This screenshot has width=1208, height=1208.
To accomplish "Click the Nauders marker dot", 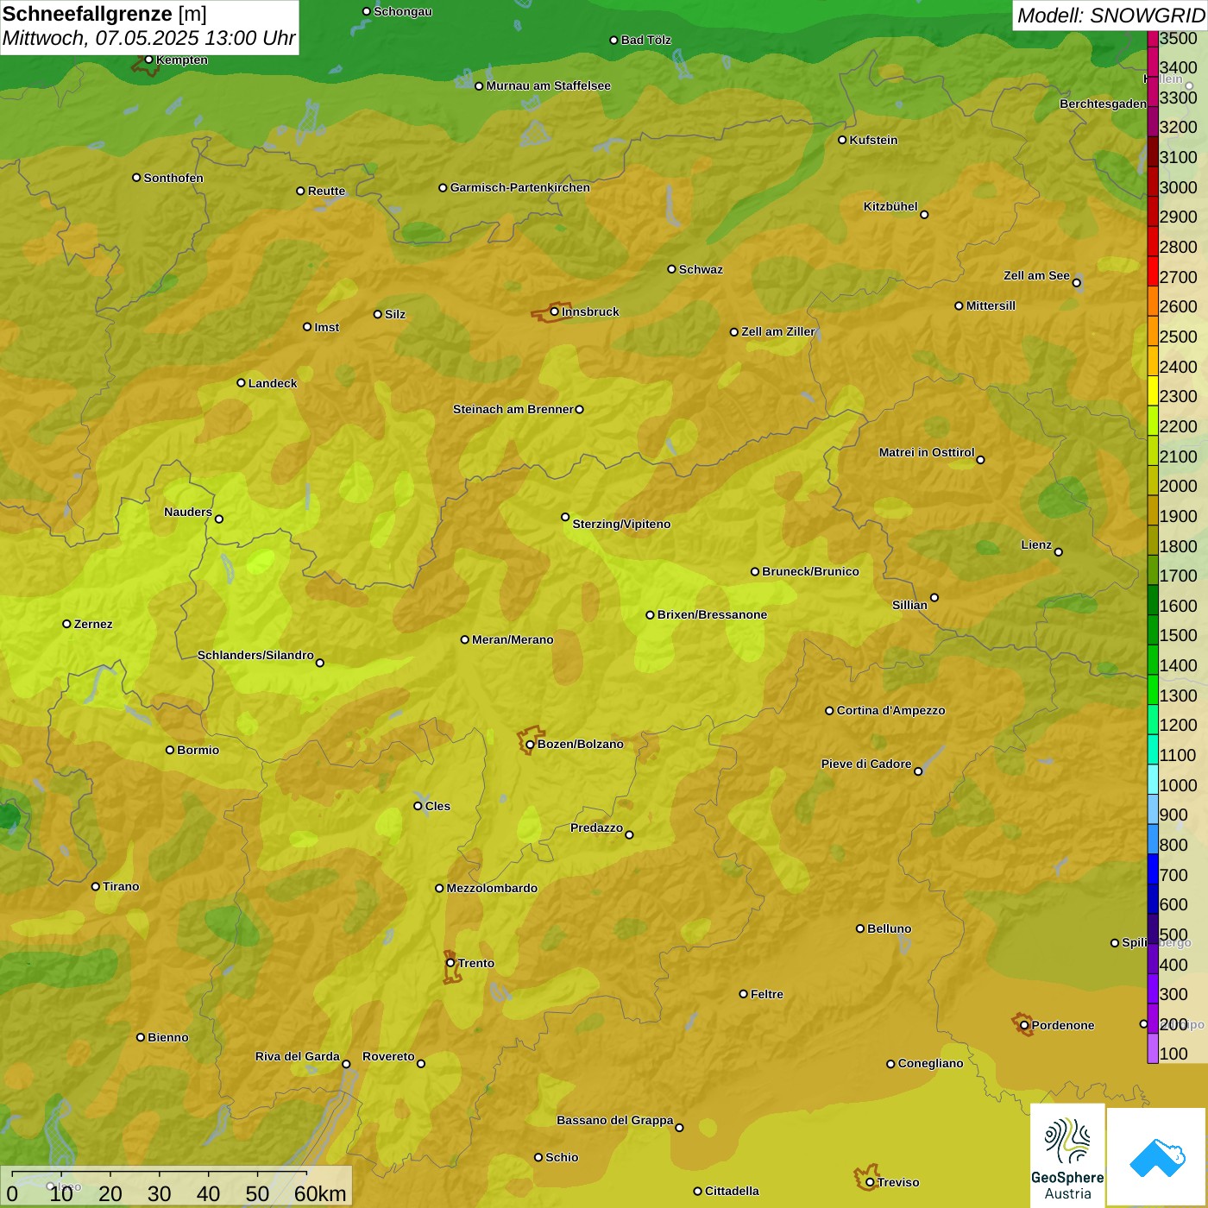I will pos(219,519).
